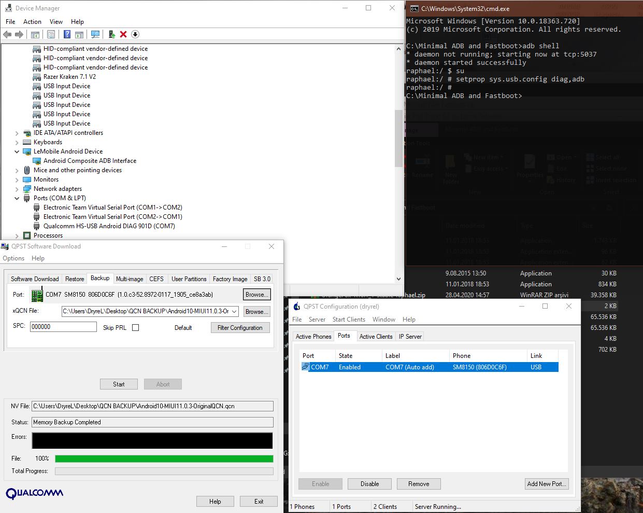Expand the Monitors node
This screenshot has width=643, height=513.
17,180
